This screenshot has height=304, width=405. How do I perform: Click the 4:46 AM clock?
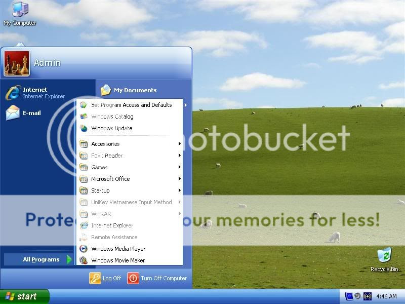coord(386,296)
